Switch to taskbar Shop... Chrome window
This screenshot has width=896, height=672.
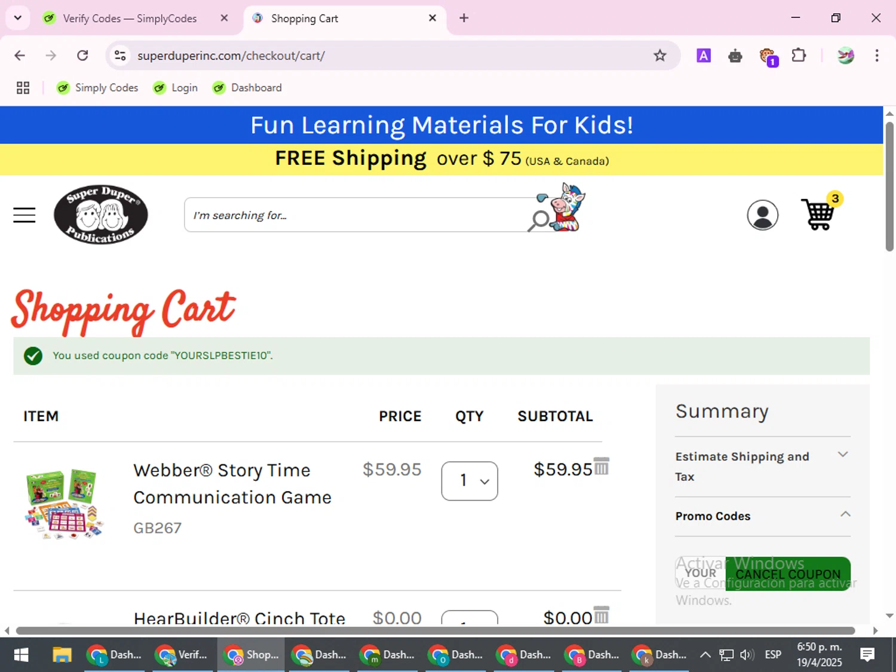click(250, 655)
